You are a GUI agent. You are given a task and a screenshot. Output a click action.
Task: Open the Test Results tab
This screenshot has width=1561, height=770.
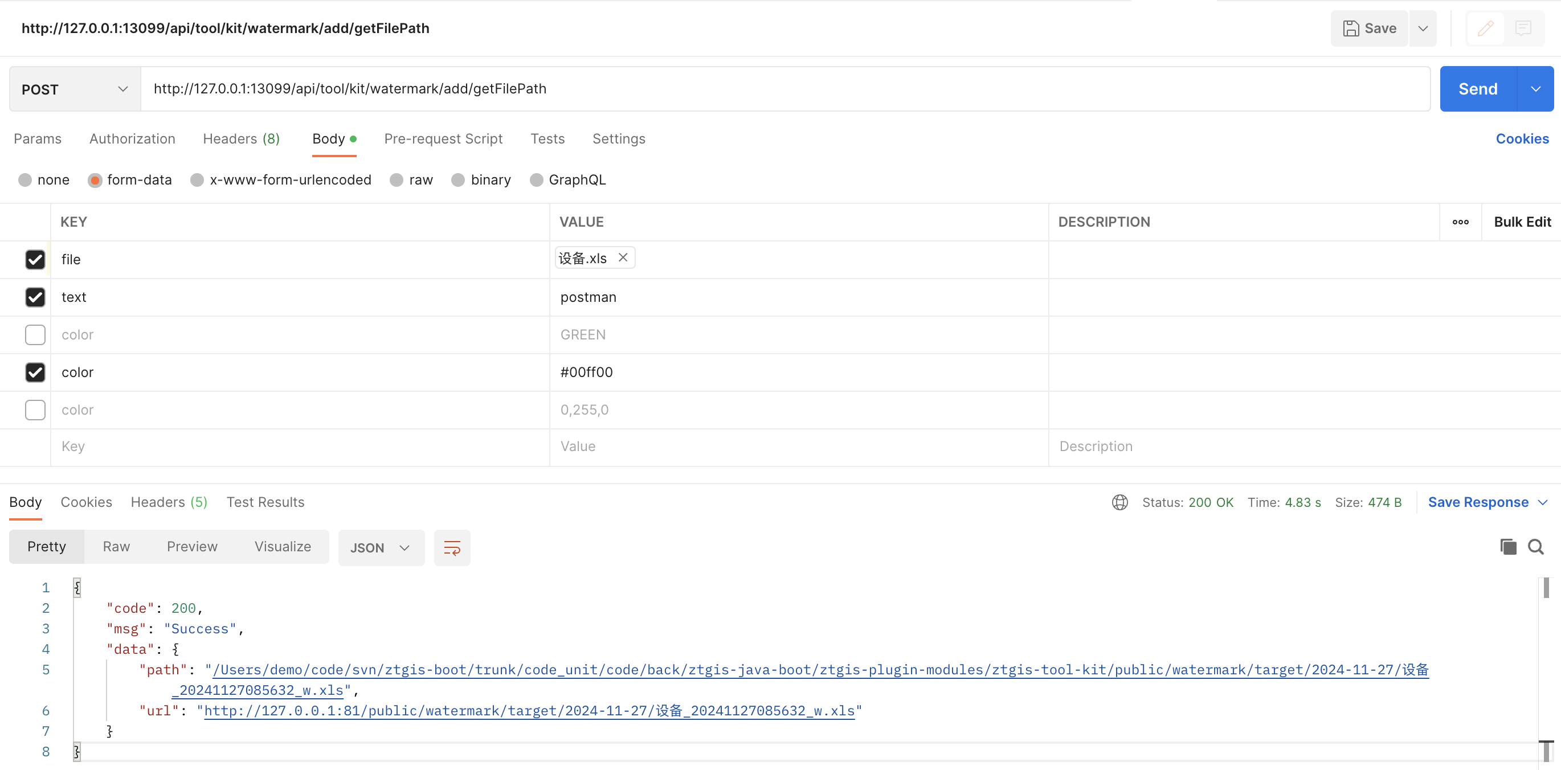pos(265,502)
